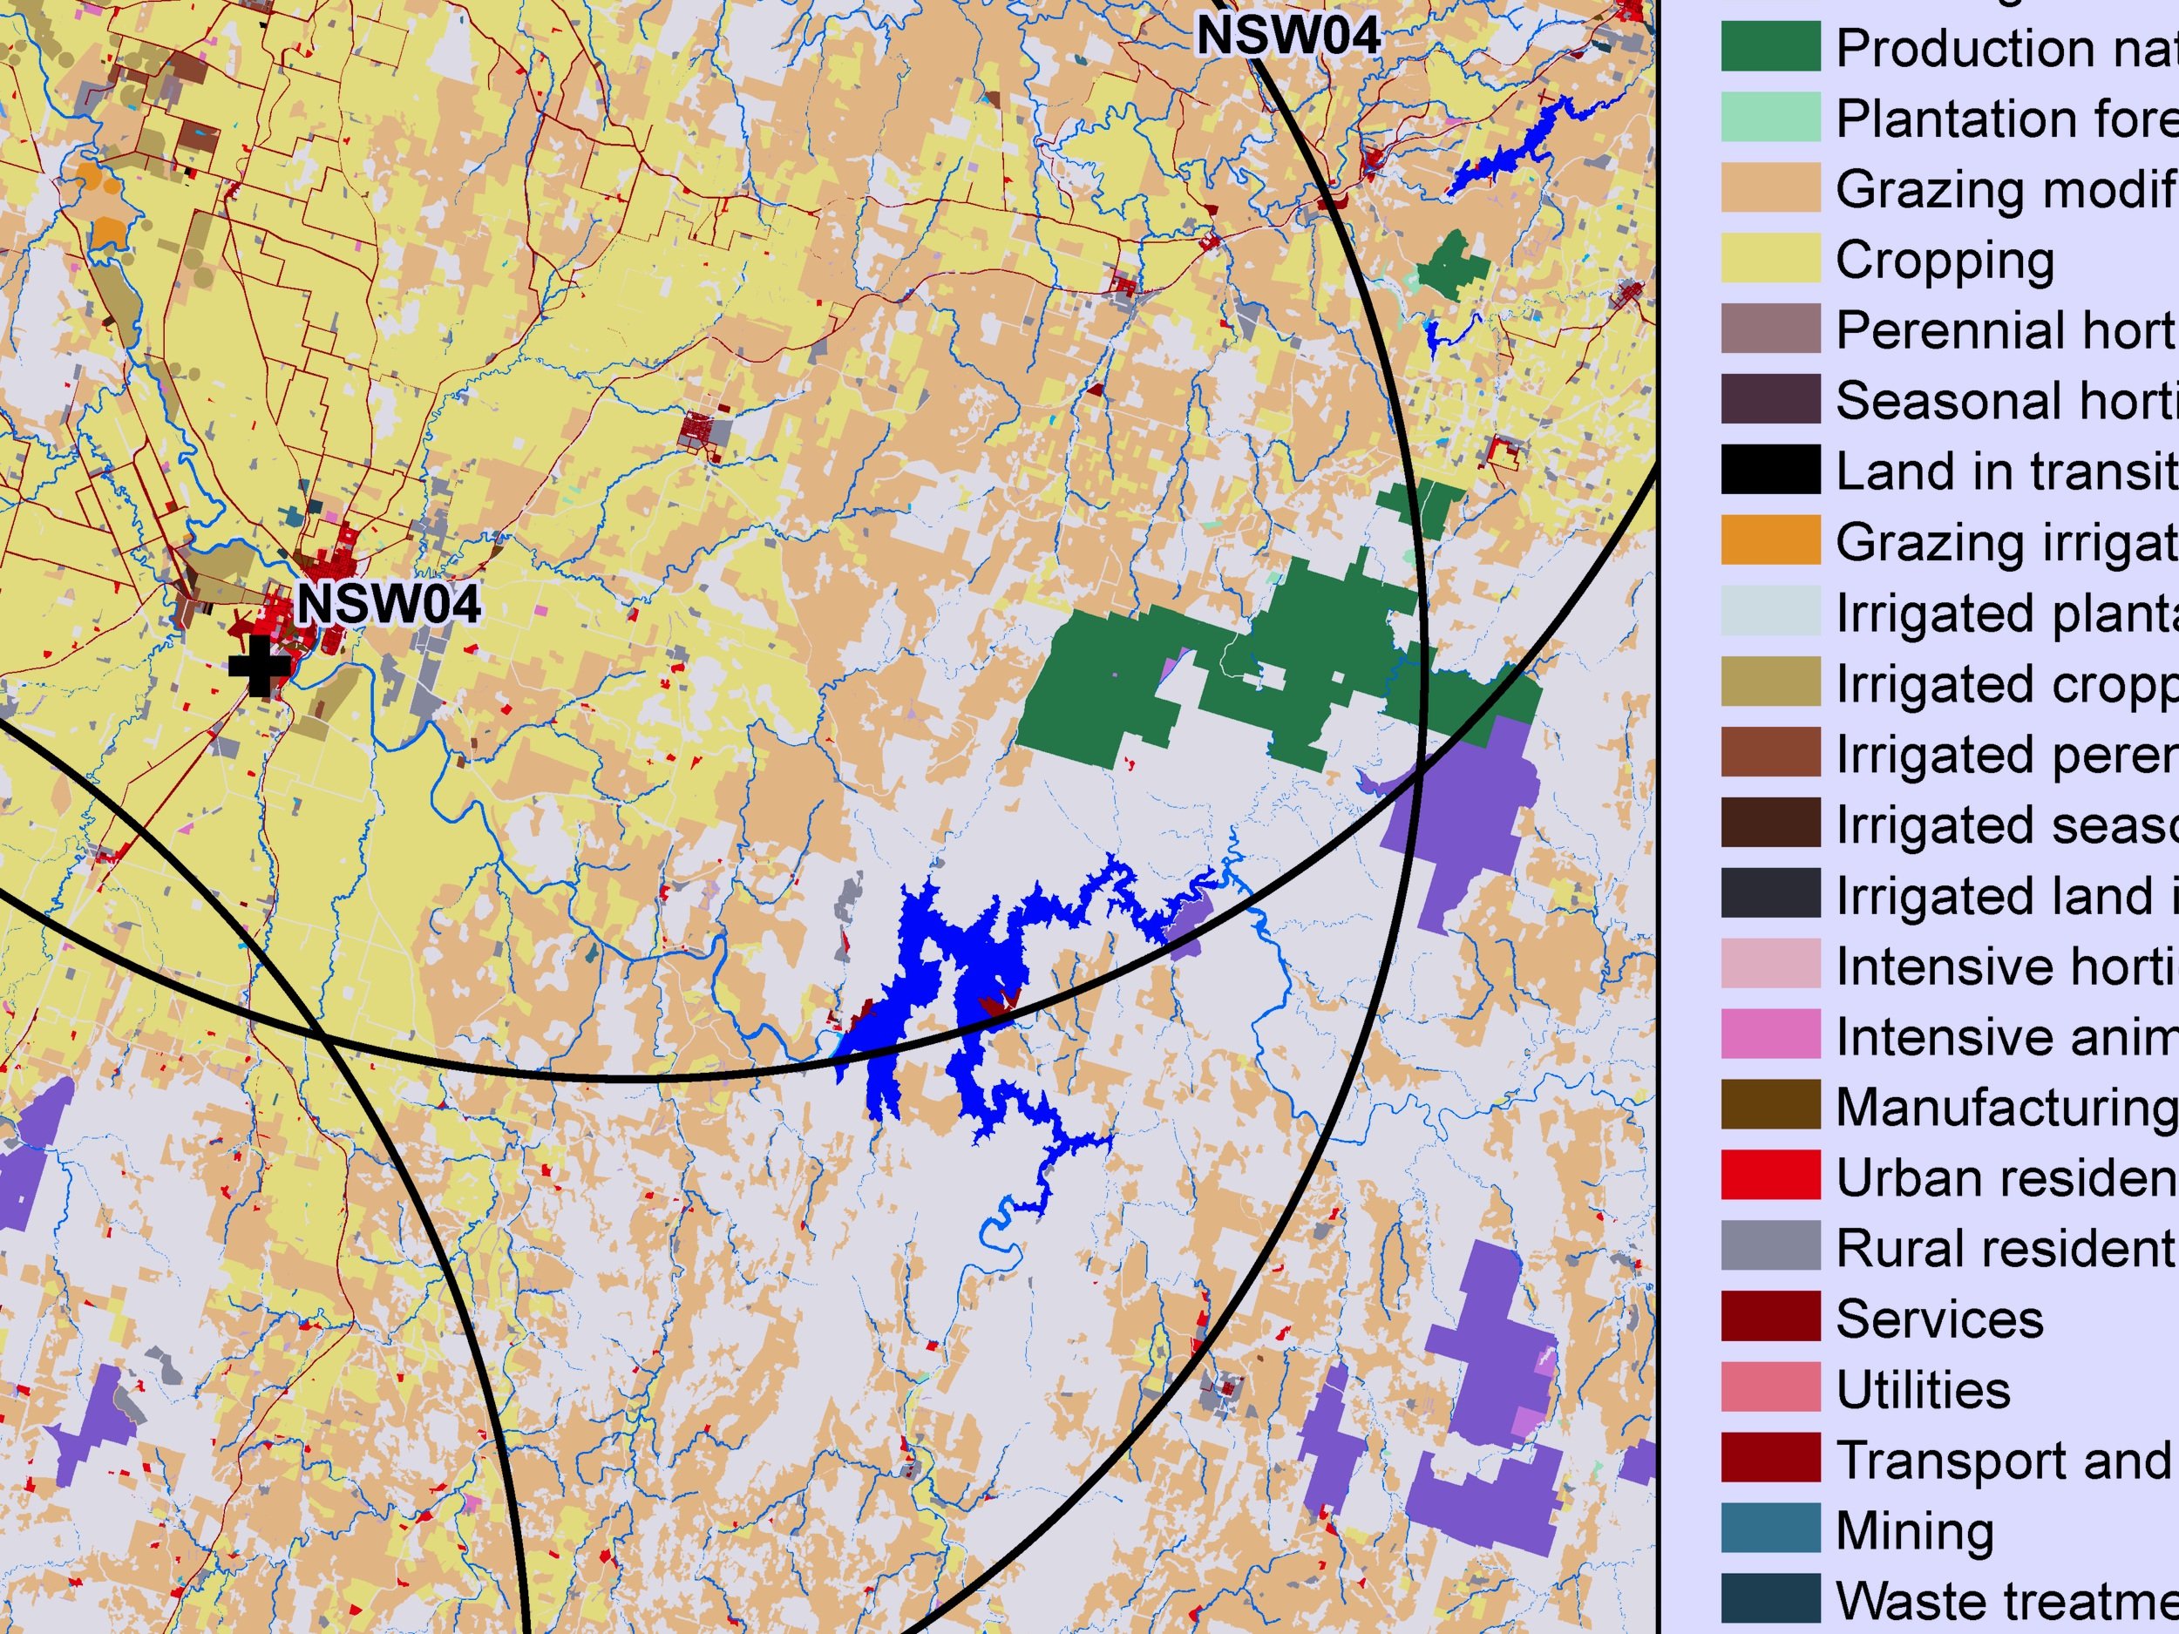The height and width of the screenshot is (1634, 2179).
Task: Click the Utilities legend label
Action: [1923, 1389]
